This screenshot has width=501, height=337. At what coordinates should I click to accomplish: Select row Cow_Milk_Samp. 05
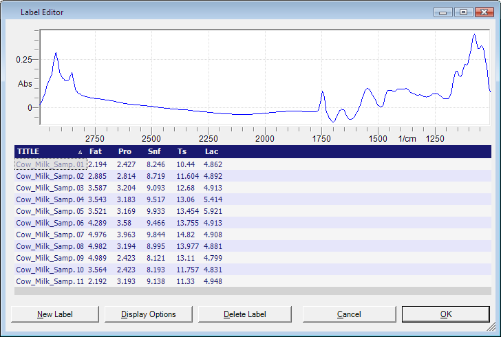(x=50, y=211)
